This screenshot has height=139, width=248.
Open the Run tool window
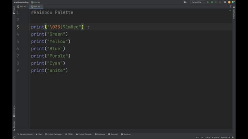point(39,134)
